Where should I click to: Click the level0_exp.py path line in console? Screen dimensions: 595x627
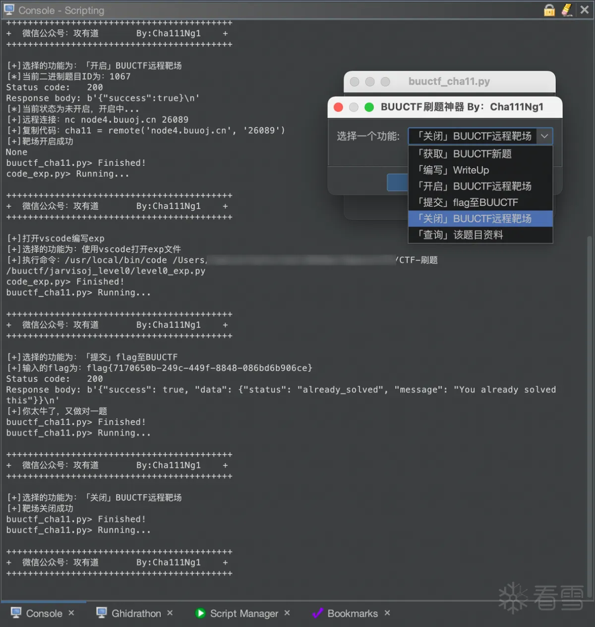(106, 271)
